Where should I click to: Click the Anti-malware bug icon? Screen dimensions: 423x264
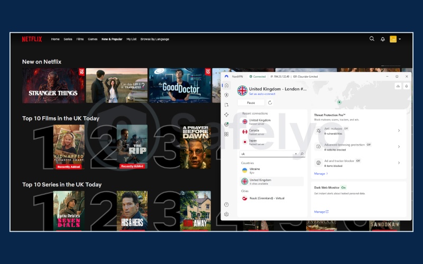click(318, 130)
